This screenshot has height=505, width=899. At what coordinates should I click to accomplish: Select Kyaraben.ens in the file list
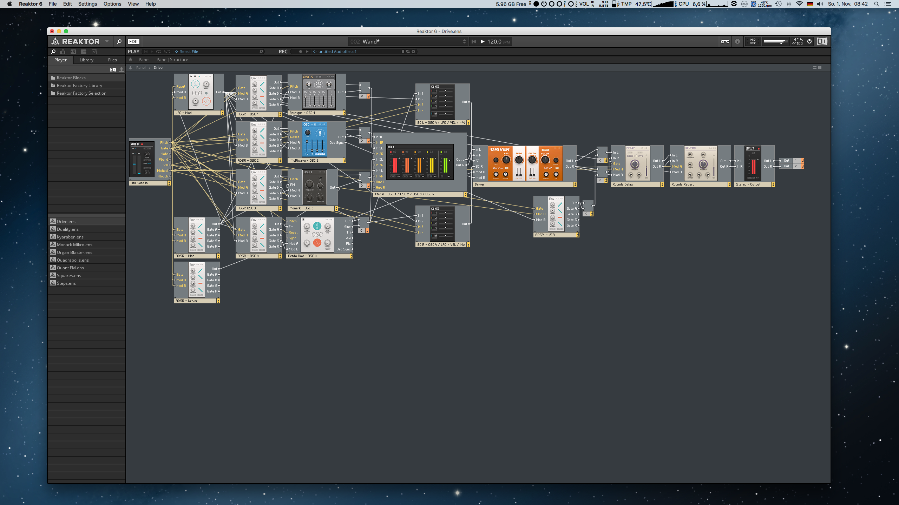tap(86, 237)
